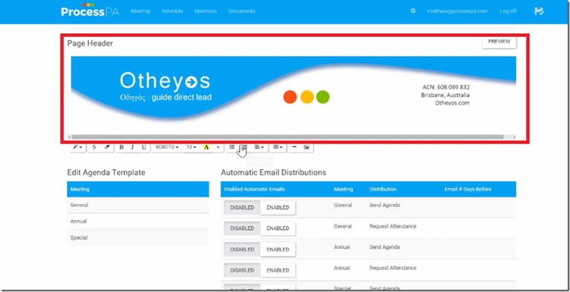This screenshot has width=570, height=292.
Task: Apply italic formatting in the toolbar
Action: (x=133, y=147)
